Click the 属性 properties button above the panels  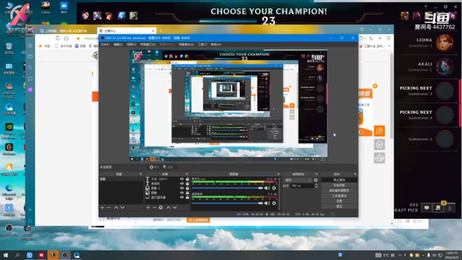[x=154, y=167]
